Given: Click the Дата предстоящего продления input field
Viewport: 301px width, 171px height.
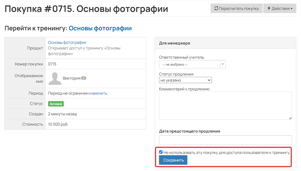Looking at the screenshot, I should coord(225,140).
